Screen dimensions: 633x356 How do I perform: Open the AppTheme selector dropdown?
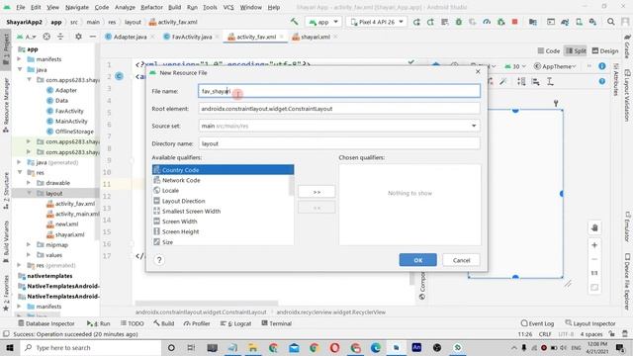click(555, 66)
